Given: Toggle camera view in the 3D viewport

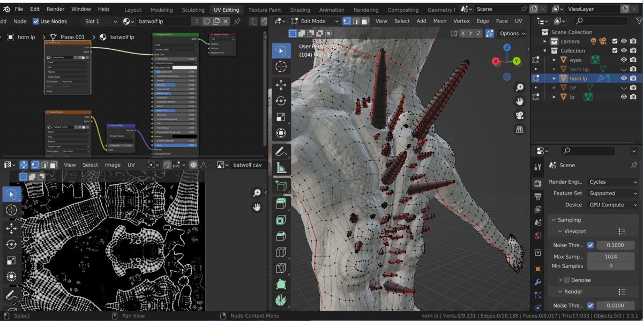Looking at the screenshot, I should tap(519, 115).
